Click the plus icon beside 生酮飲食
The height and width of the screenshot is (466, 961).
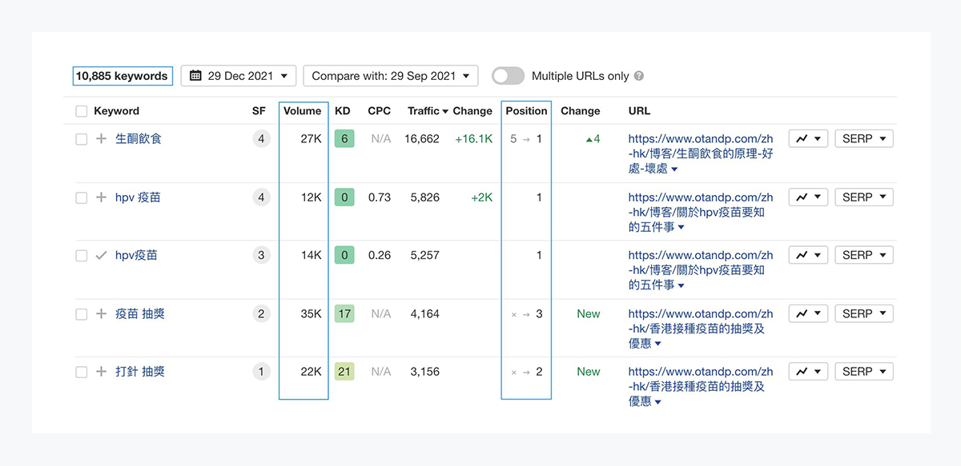tap(101, 139)
